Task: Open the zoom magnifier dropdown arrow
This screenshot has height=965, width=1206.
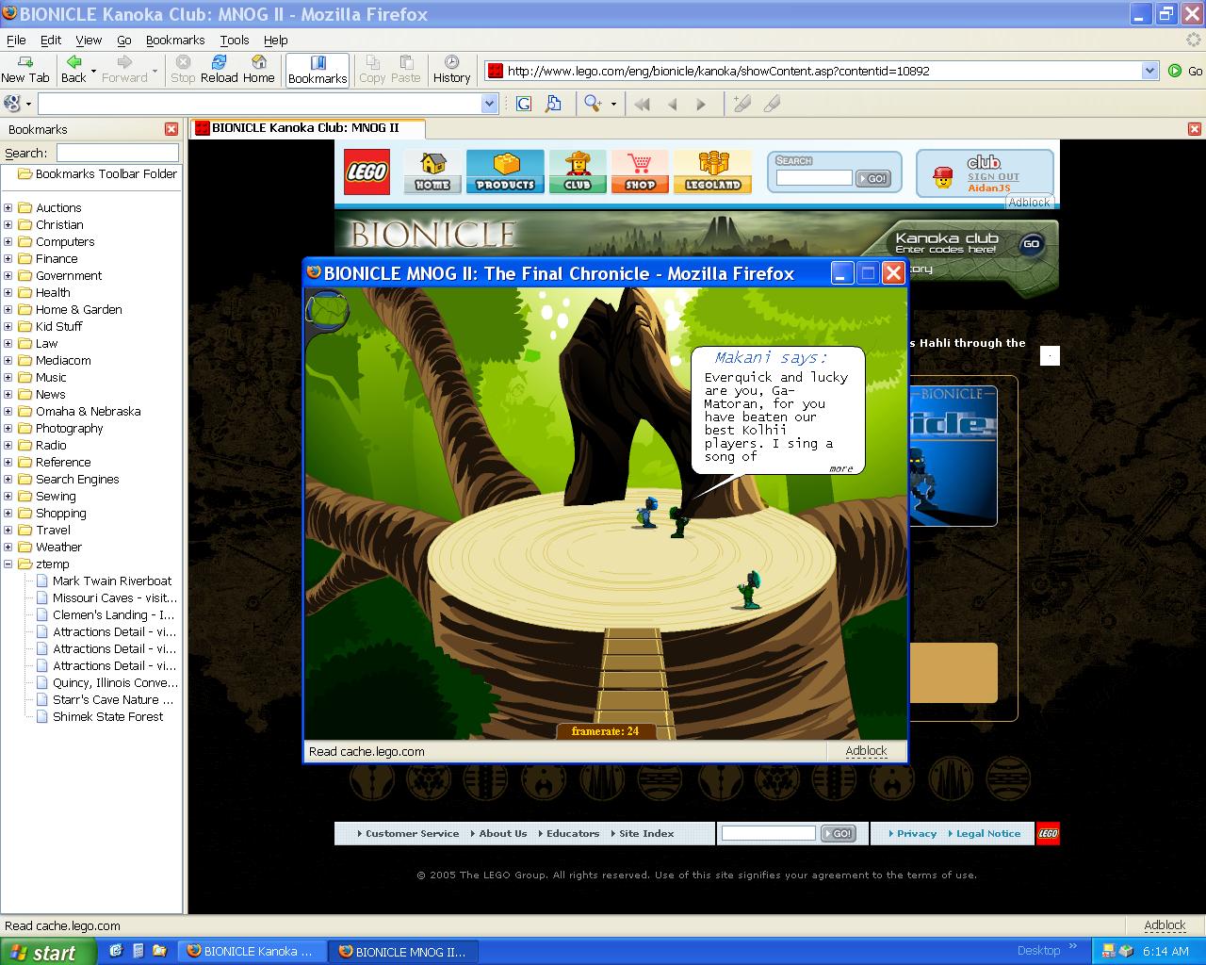Action: (613, 104)
